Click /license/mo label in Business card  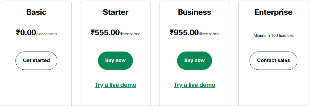click(x=209, y=34)
